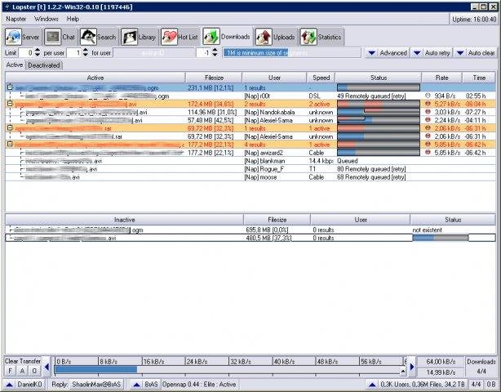Click the right arrow of the bandwidth bar
501x392 pixels.
(x=412, y=367)
